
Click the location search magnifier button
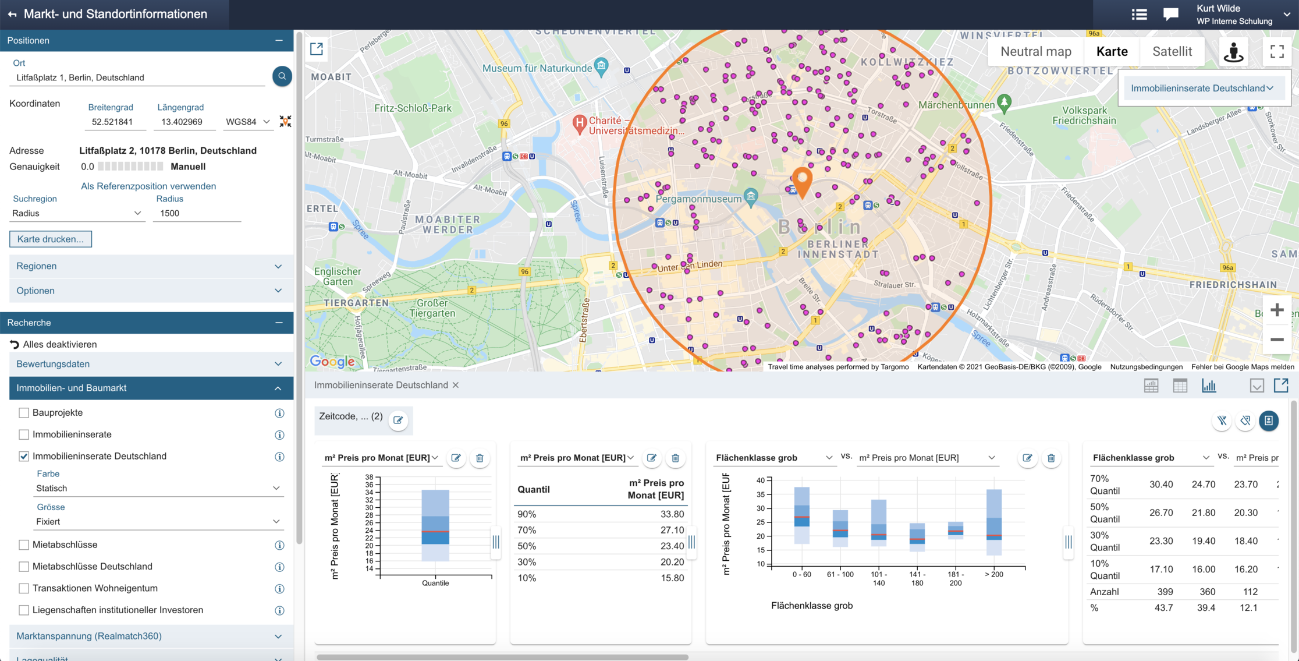282,76
